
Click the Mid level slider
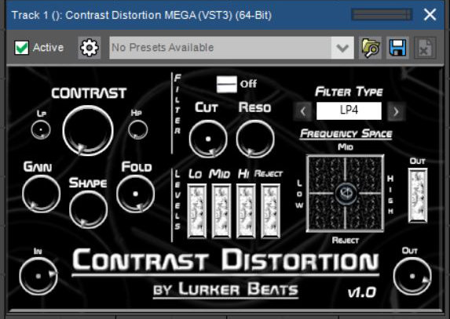pyautogui.click(x=221, y=211)
